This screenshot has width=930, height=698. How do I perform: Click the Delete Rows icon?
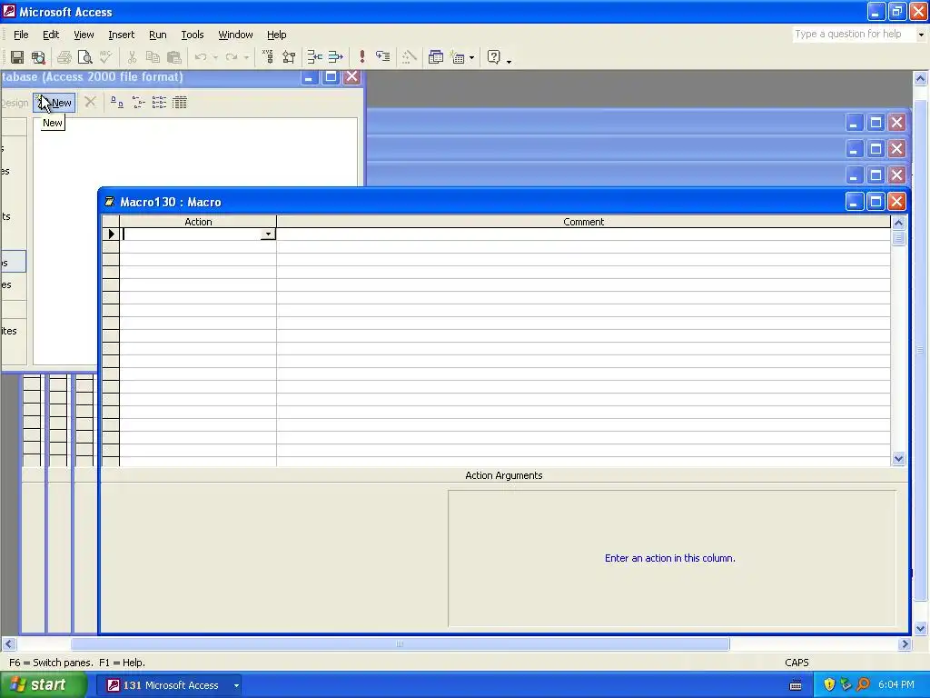pyautogui.click(x=336, y=57)
